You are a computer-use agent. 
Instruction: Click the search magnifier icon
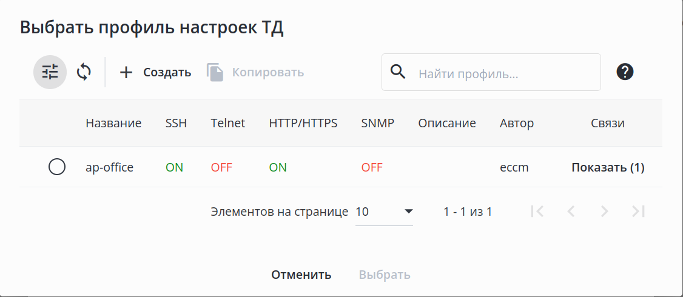click(x=398, y=72)
